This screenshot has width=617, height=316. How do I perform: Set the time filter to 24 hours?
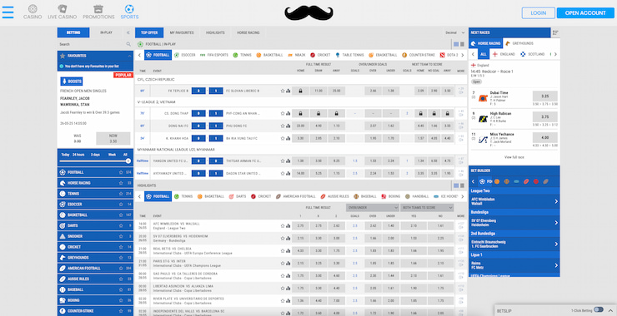(x=78, y=155)
